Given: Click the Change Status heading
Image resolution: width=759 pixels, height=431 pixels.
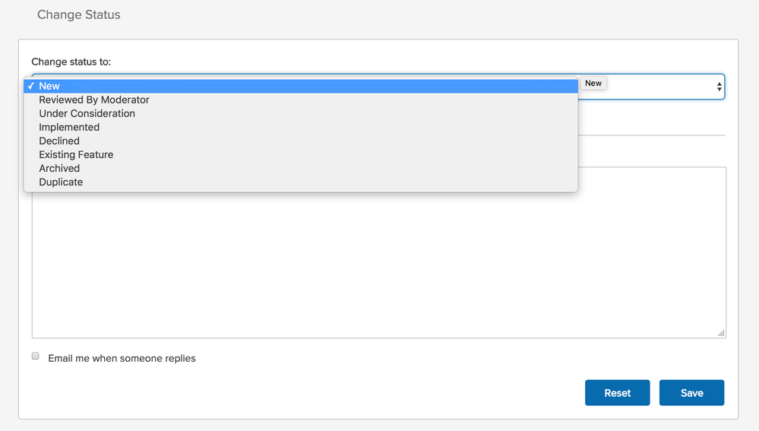Looking at the screenshot, I should point(79,14).
